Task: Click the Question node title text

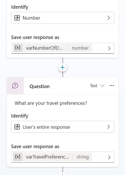Action: click(39, 86)
